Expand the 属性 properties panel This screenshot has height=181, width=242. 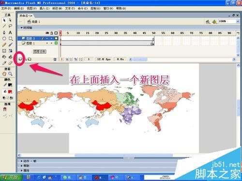[x=21, y=170]
